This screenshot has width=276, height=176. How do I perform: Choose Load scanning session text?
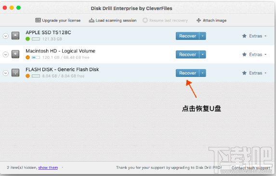click(116, 20)
